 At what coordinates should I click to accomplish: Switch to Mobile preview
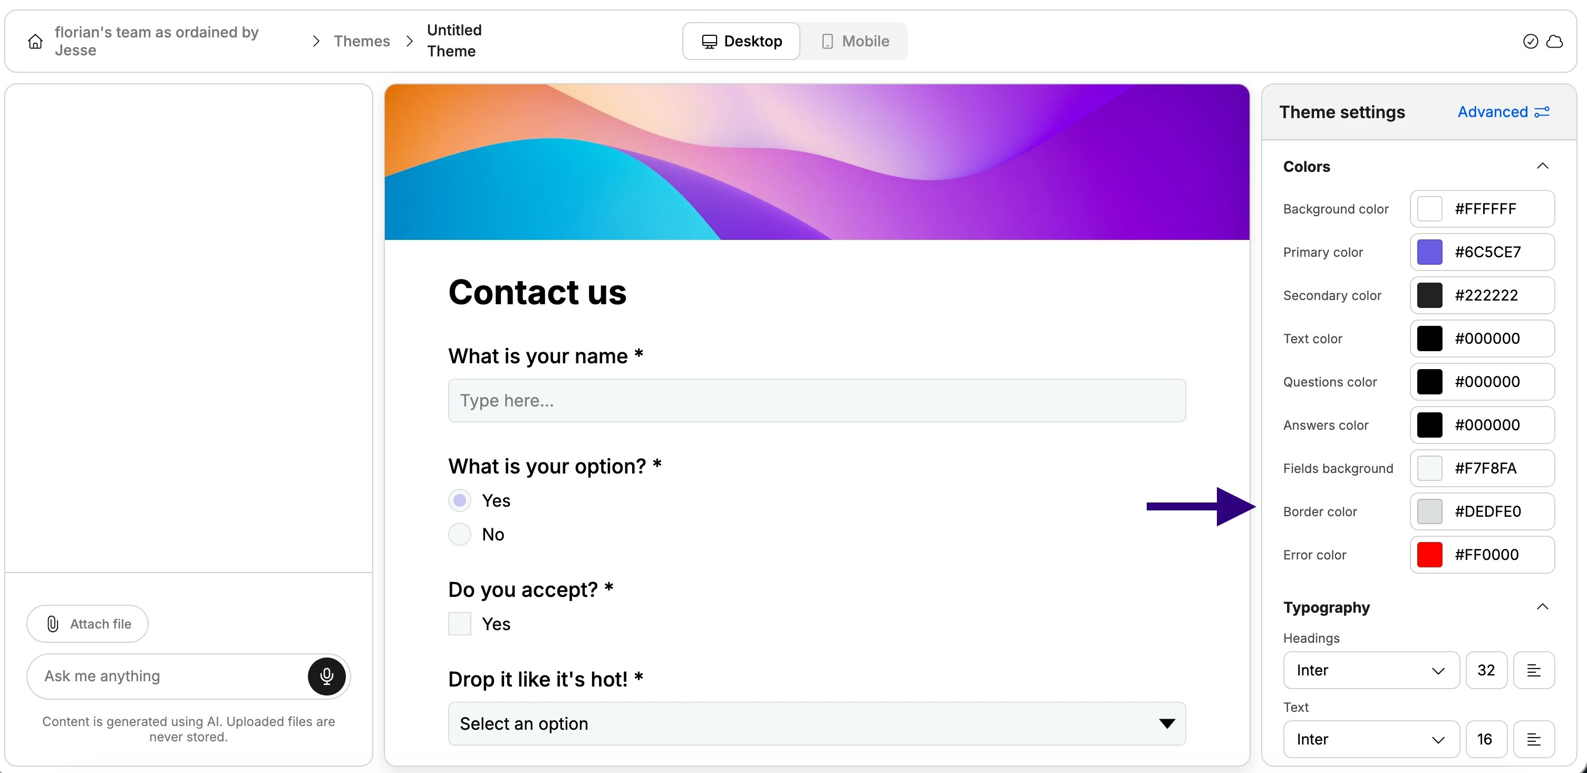855,41
